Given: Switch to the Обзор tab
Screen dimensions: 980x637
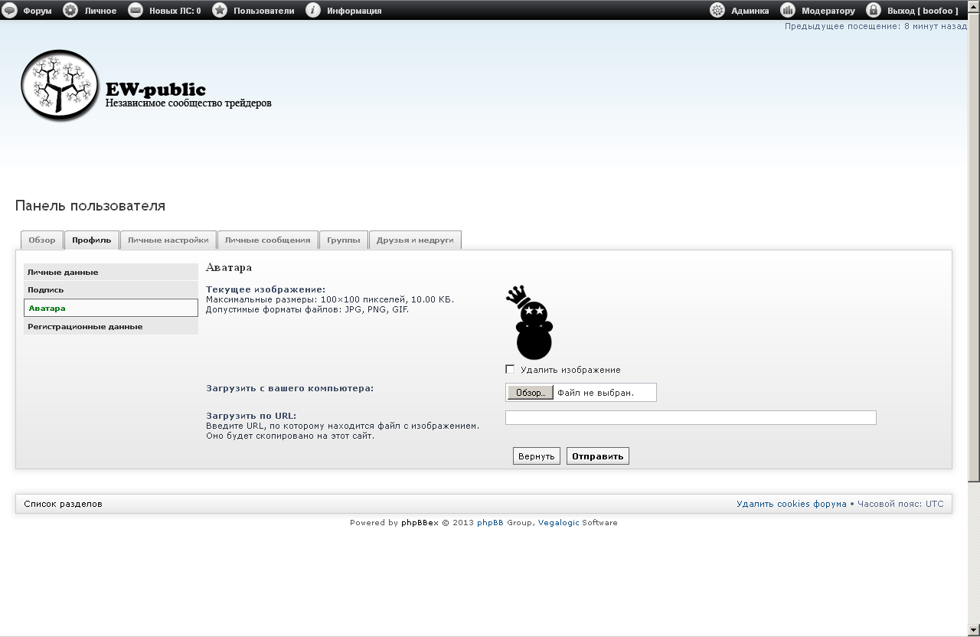Looking at the screenshot, I should coord(42,240).
